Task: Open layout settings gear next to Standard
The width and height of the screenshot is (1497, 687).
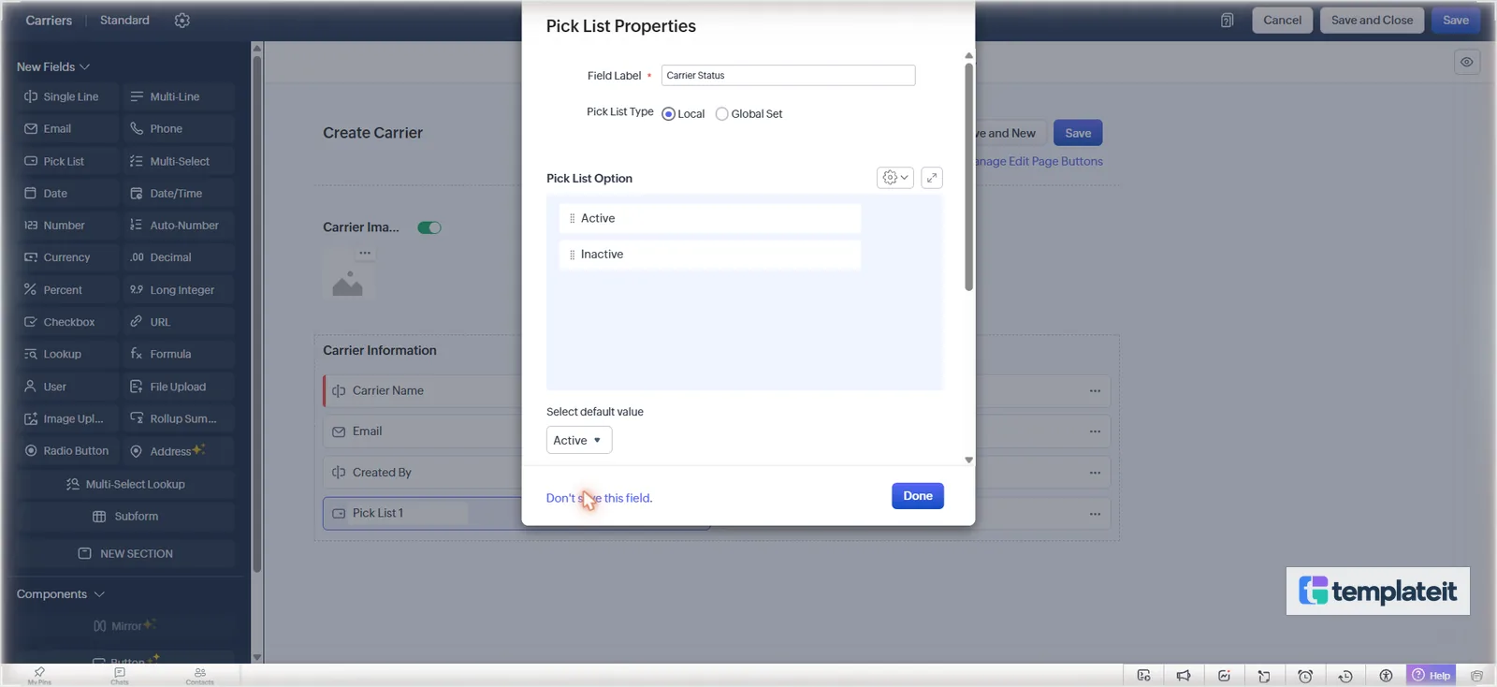Action: tap(182, 21)
